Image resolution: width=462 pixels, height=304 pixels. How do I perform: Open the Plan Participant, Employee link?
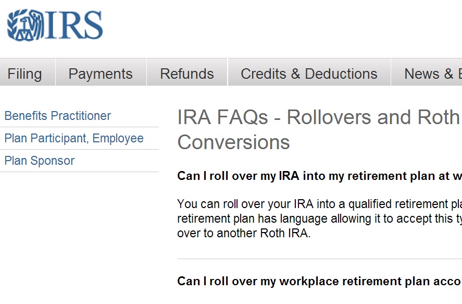click(x=74, y=138)
